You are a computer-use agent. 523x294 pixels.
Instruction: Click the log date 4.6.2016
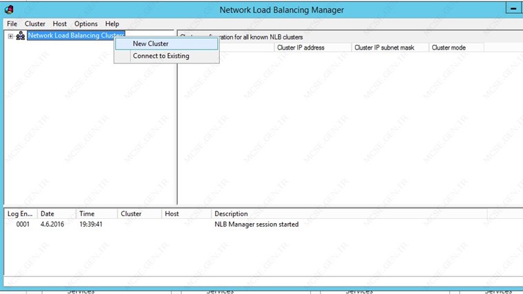coord(52,224)
